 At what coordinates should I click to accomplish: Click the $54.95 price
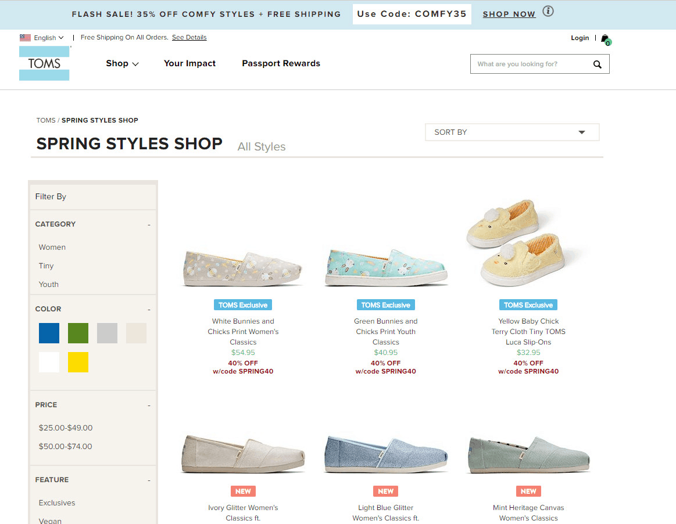point(243,353)
